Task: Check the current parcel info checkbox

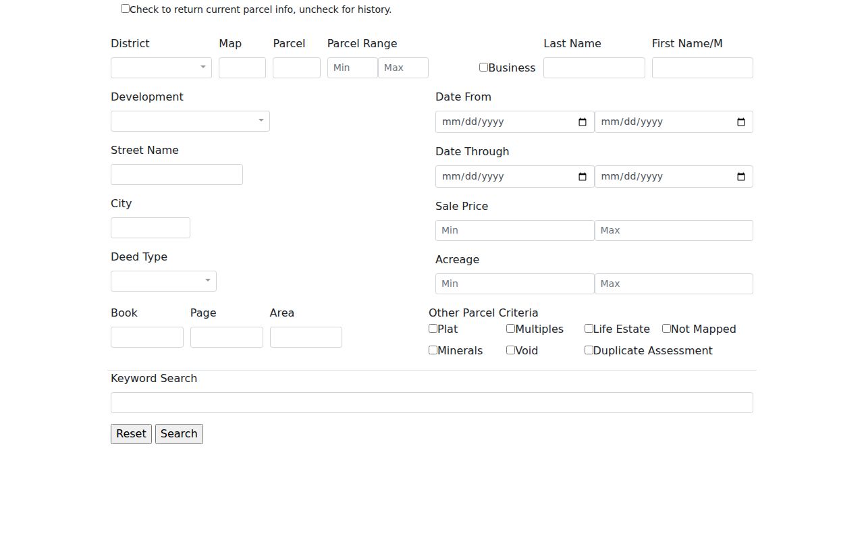Action: pyautogui.click(x=125, y=9)
